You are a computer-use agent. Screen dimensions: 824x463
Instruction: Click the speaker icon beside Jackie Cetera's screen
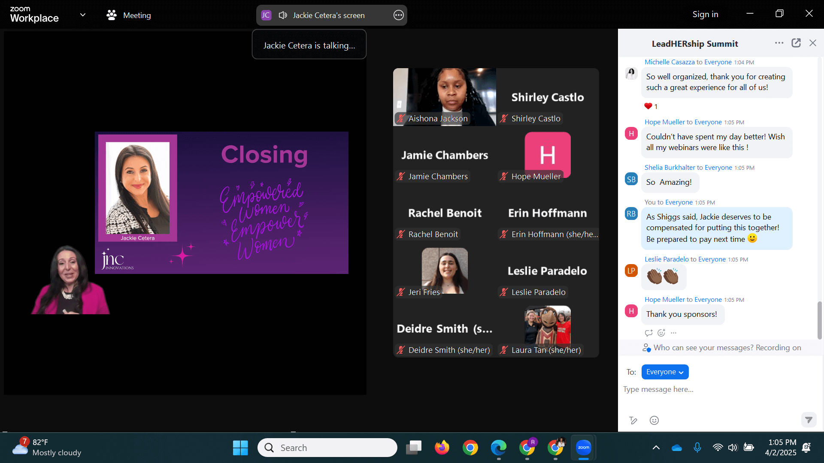coord(283,15)
